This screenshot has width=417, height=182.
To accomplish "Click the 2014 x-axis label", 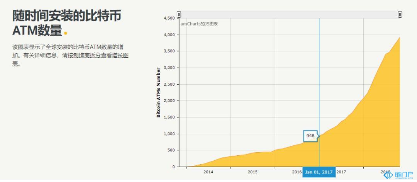I will click(x=208, y=172).
